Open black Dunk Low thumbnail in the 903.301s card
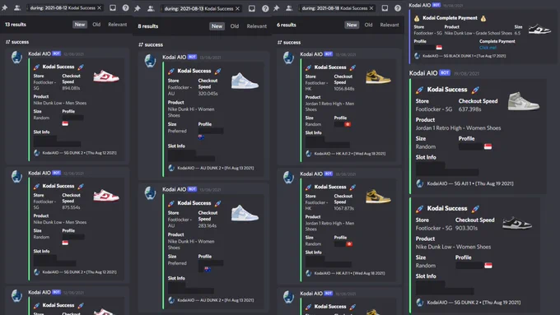 [x=517, y=224]
